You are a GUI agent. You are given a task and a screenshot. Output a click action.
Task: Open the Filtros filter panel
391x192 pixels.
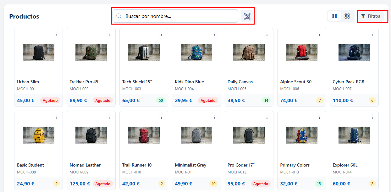click(371, 16)
